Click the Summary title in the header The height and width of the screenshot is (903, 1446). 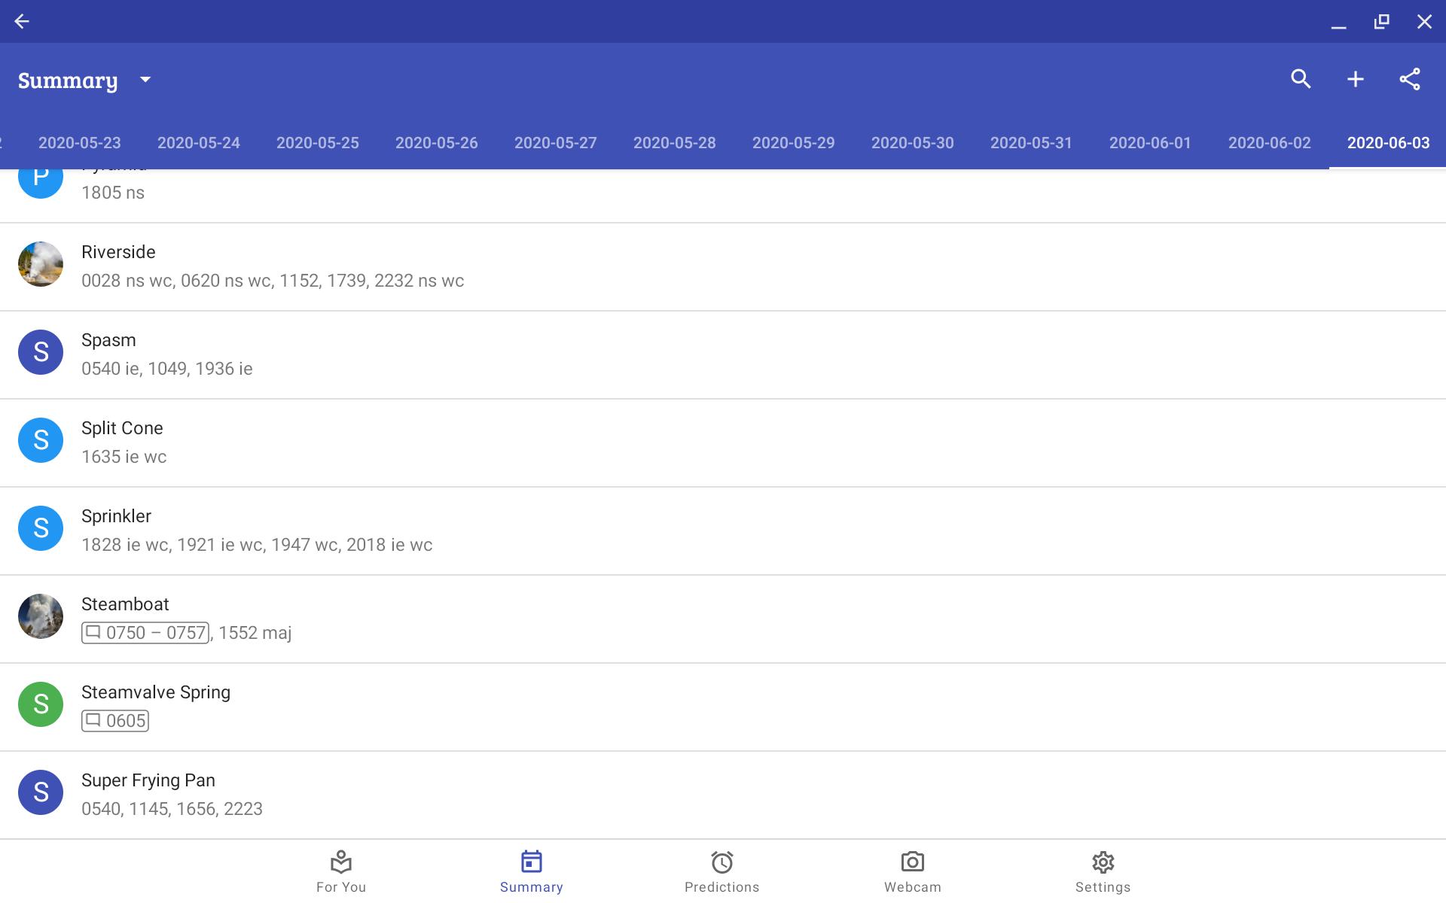click(68, 81)
